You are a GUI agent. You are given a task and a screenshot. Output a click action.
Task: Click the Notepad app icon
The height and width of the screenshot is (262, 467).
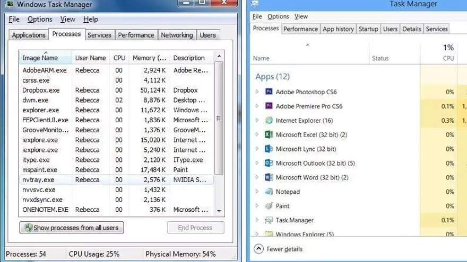click(269, 192)
